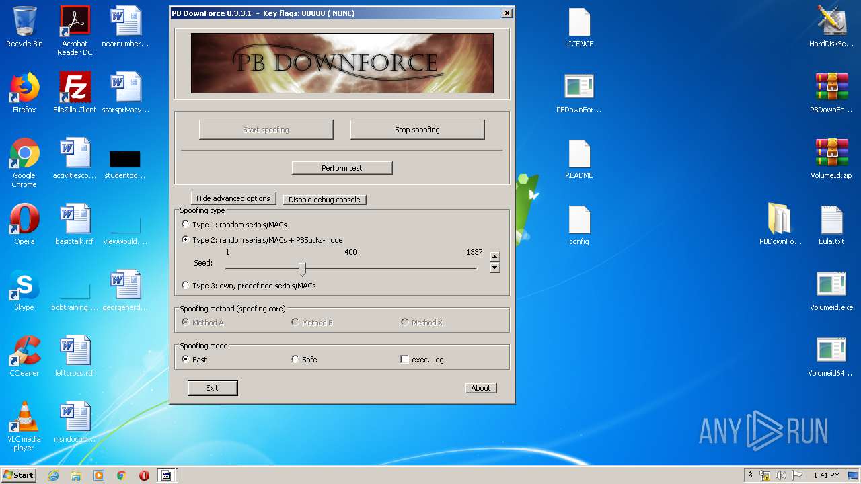Open the README file icon
The width and height of the screenshot is (861, 484).
579,159
